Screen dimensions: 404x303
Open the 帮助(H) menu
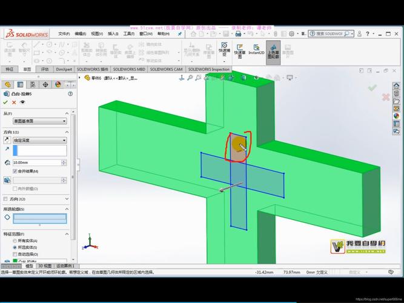coord(164,34)
